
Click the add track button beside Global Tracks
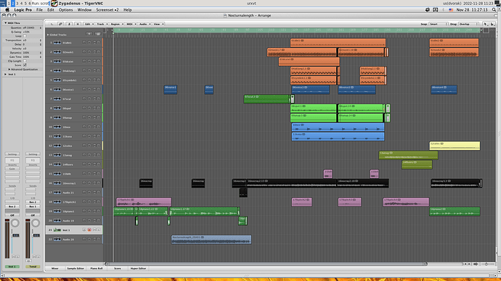[x=89, y=34]
